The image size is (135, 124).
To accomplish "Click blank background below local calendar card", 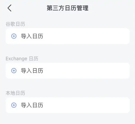I will pos(67,119).
